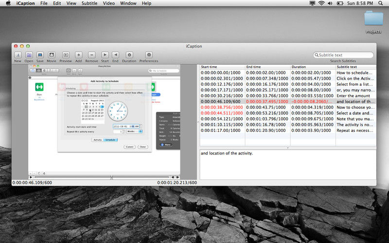Image resolution: width=389 pixels, height=243 pixels.
Task: Click the Subtitle text search field
Action: 343,55
